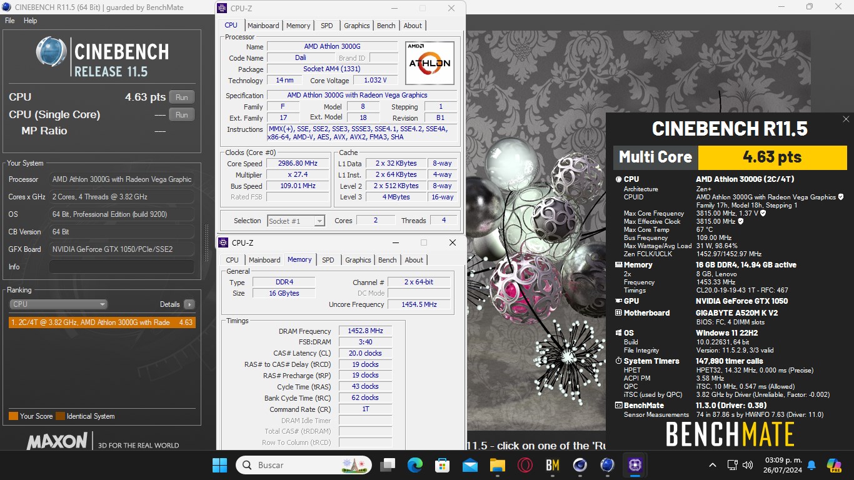Open the volume control in system tray
Screen dimensions: 854x480
point(747,465)
